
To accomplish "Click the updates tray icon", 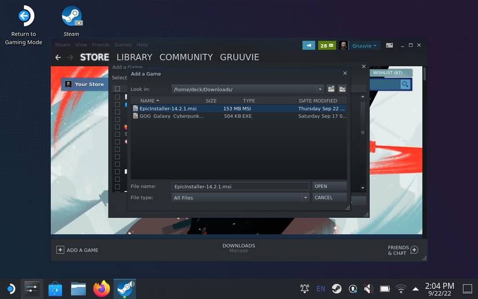I will (x=353, y=289).
